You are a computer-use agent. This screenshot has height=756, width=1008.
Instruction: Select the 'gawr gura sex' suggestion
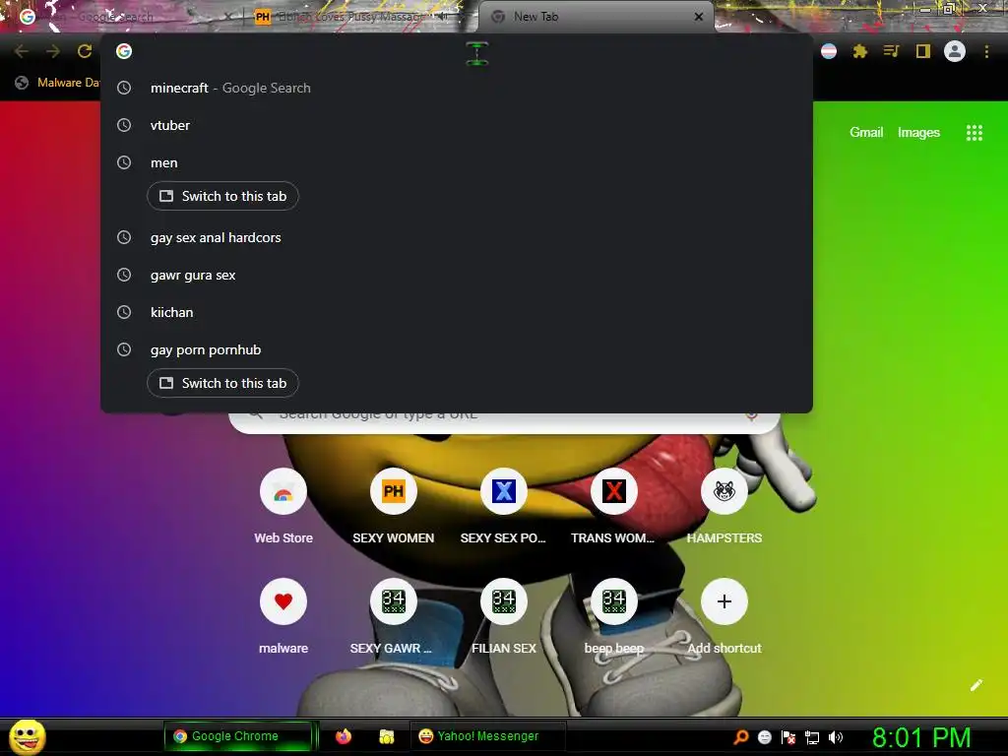pyautogui.click(x=457, y=276)
